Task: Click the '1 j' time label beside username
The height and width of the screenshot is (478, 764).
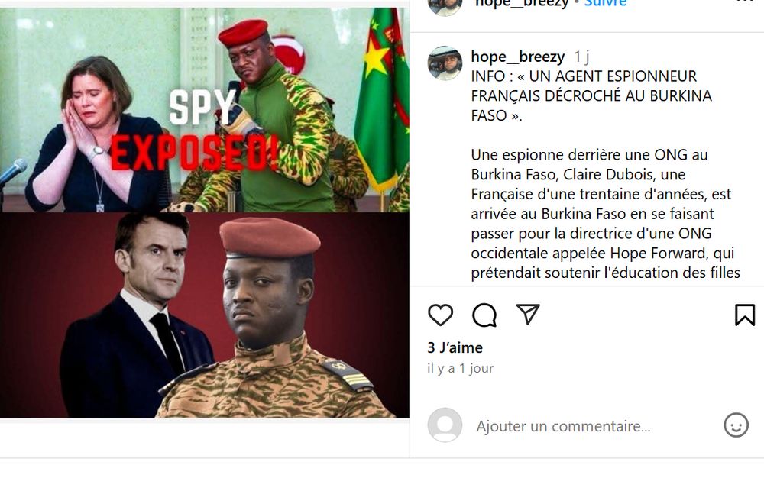Action: [581, 57]
